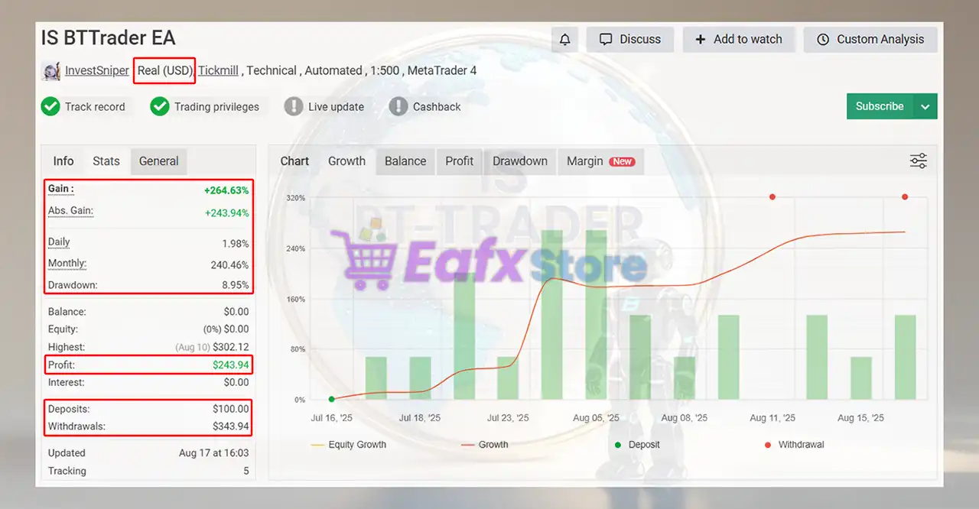Click the Live update warning icon
979x509 pixels.
tap(294, 106)
